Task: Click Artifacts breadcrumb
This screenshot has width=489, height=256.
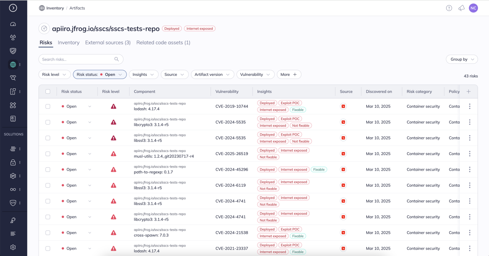Action: tap(77, 8)
